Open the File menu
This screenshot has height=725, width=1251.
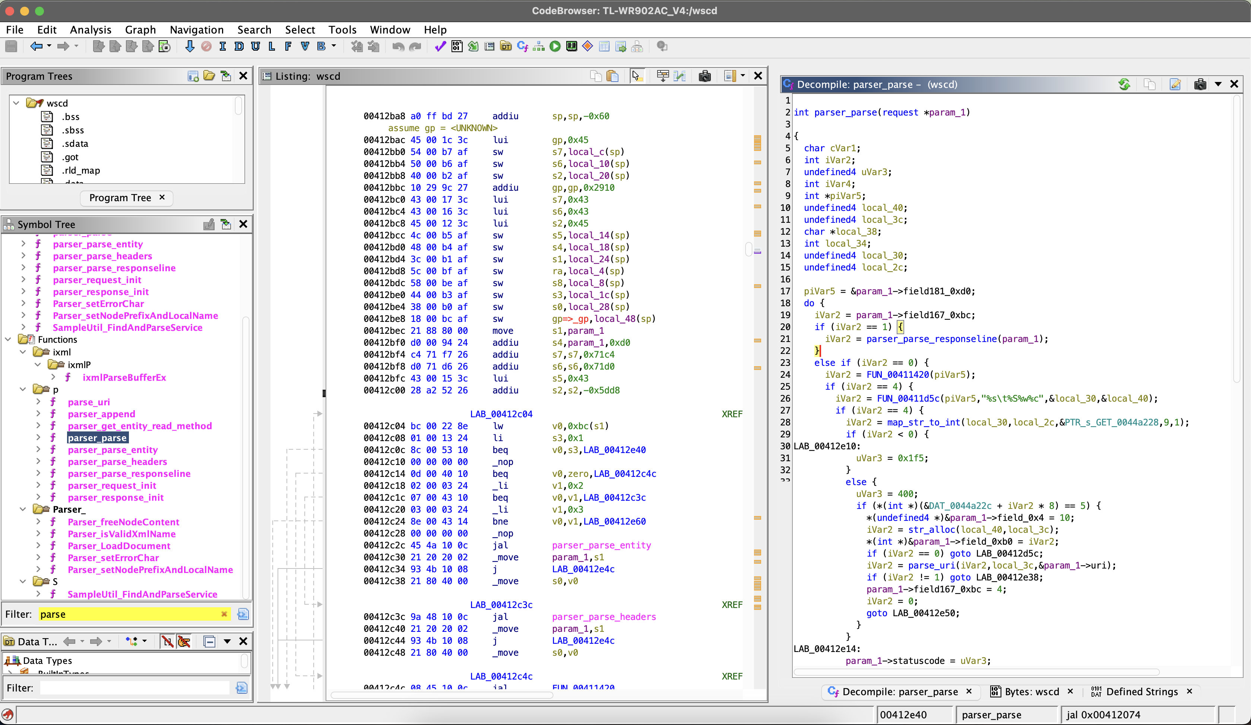[x=15, y=30]
